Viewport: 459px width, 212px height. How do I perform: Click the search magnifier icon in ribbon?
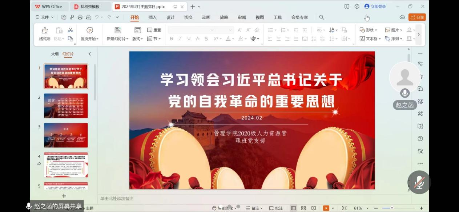coord(322,17)
